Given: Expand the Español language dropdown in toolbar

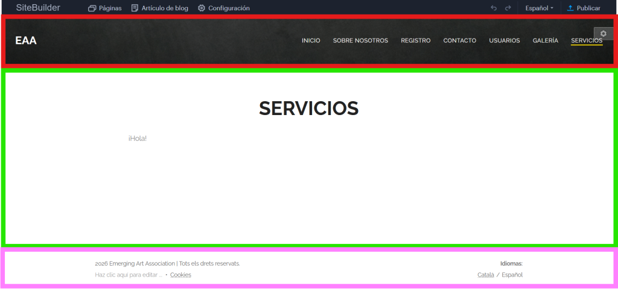Looking at the screenshot, I should click(539, 8).
